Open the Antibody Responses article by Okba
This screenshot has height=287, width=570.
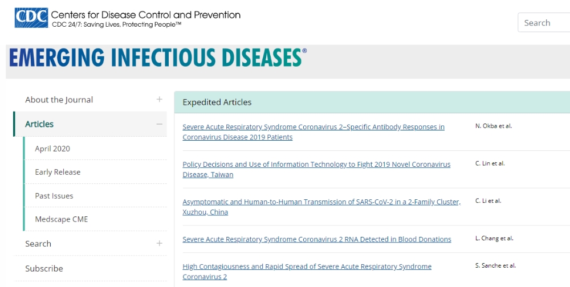point(313,132)
